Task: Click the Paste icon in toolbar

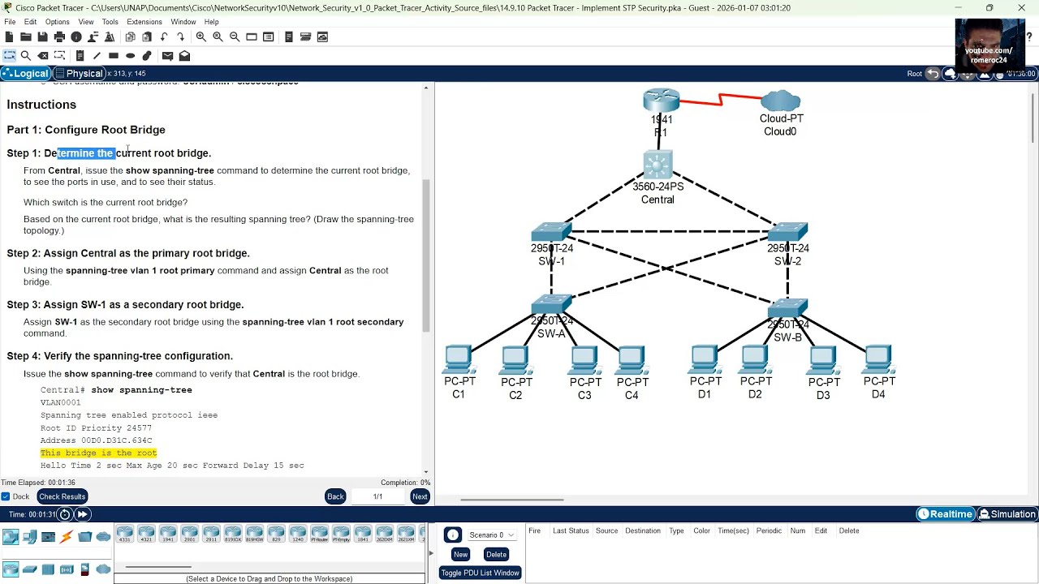Action: click(x=147, y=36)
